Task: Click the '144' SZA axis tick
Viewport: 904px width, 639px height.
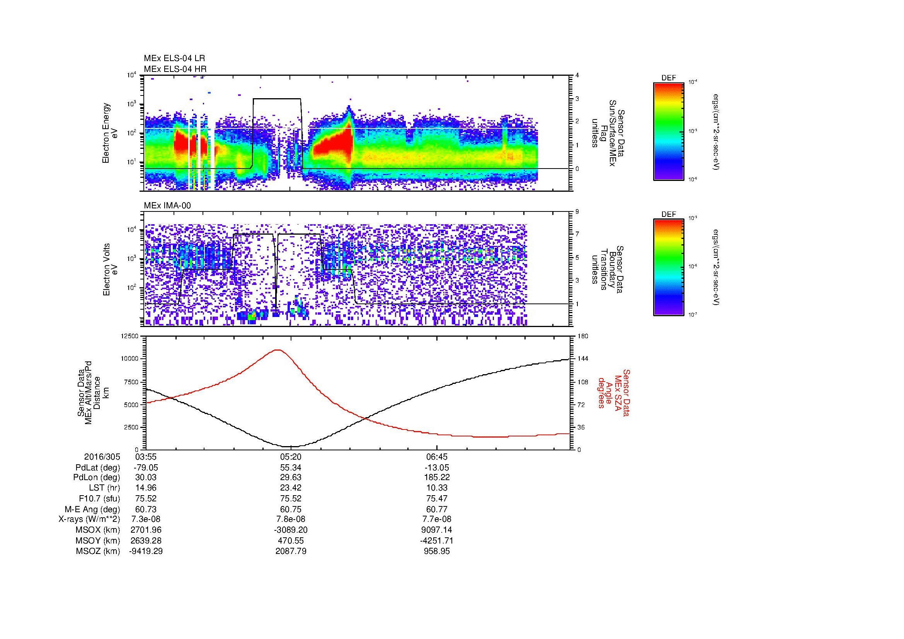Action: [582, 359]
